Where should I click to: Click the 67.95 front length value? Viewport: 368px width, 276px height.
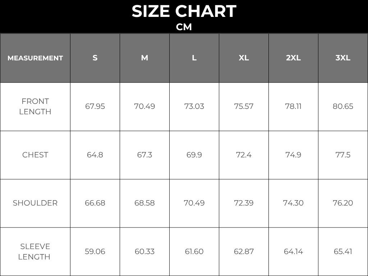coord(95,106)
